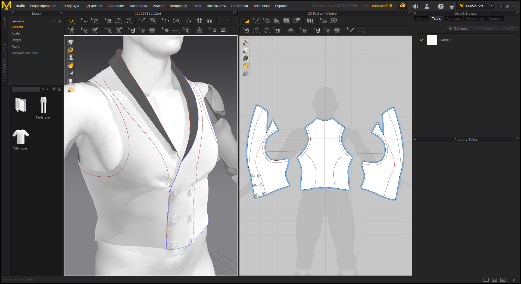Click the announcements megaphone icon

pyautogui.click(x=415, y=6)
